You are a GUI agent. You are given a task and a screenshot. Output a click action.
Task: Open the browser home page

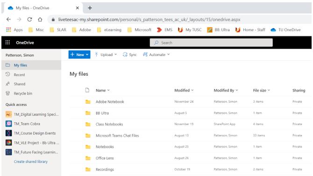pos(40,19)
